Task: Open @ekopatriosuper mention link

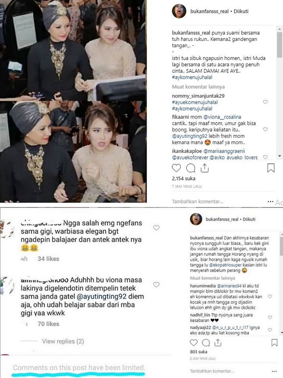Action: tap(225, 265)
